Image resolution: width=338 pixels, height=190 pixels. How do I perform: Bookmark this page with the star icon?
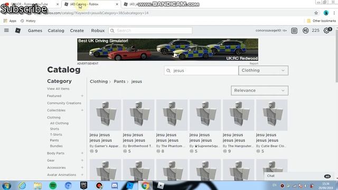coord(316,13)
